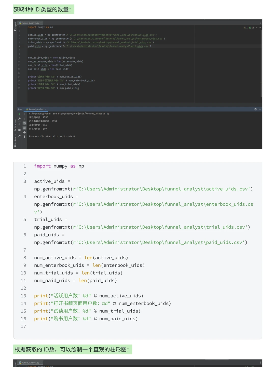Click the green Rerun play icon
This screenshot has width=275, height=367.
coord(19,114)
